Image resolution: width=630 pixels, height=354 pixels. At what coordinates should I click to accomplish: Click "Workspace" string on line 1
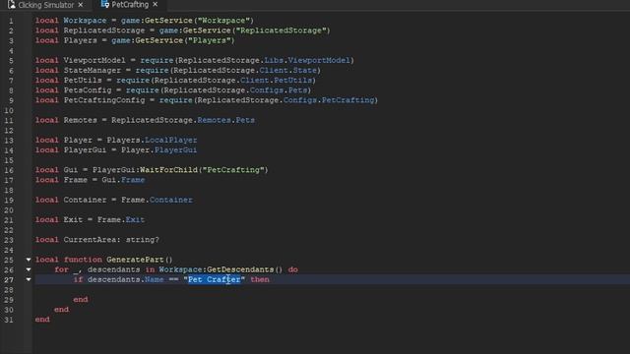tap(223, 21)
